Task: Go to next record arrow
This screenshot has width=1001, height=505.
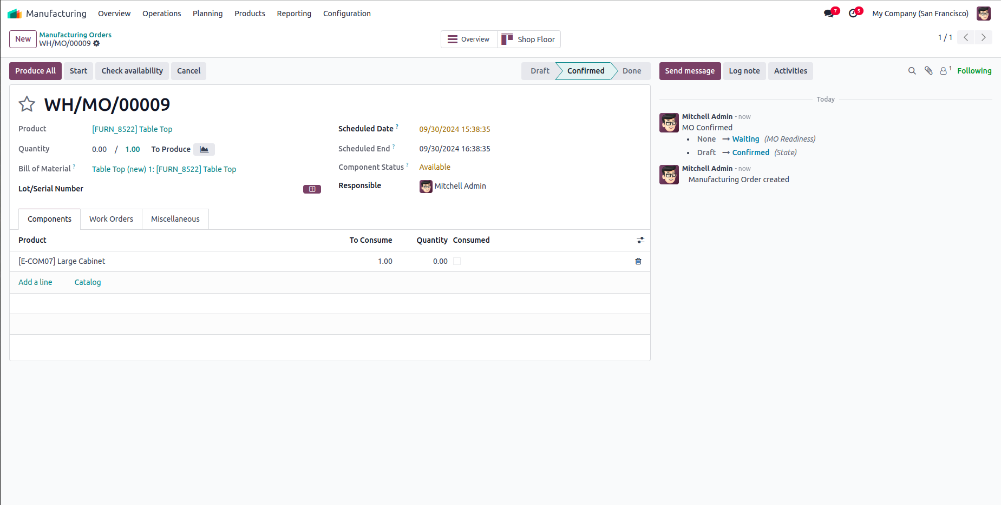Action: click(x=984, y=37)
